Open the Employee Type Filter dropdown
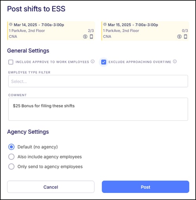The height and width of the screenshot is (200, 196). 98,81
